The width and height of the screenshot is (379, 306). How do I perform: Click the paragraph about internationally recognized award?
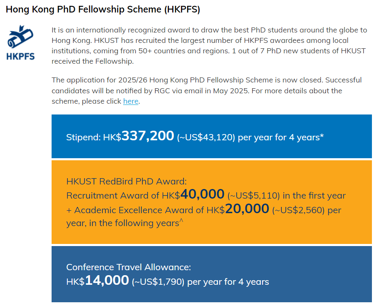click(209, 45)
